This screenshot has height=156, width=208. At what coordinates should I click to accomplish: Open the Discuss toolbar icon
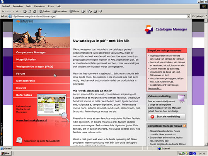click(x=100, y=12)
